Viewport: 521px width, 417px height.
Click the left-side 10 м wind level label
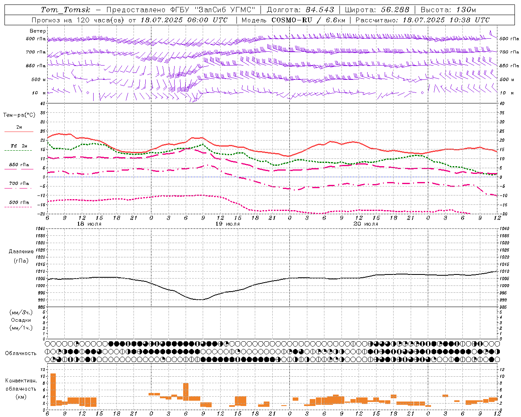(x=39, y=93)
